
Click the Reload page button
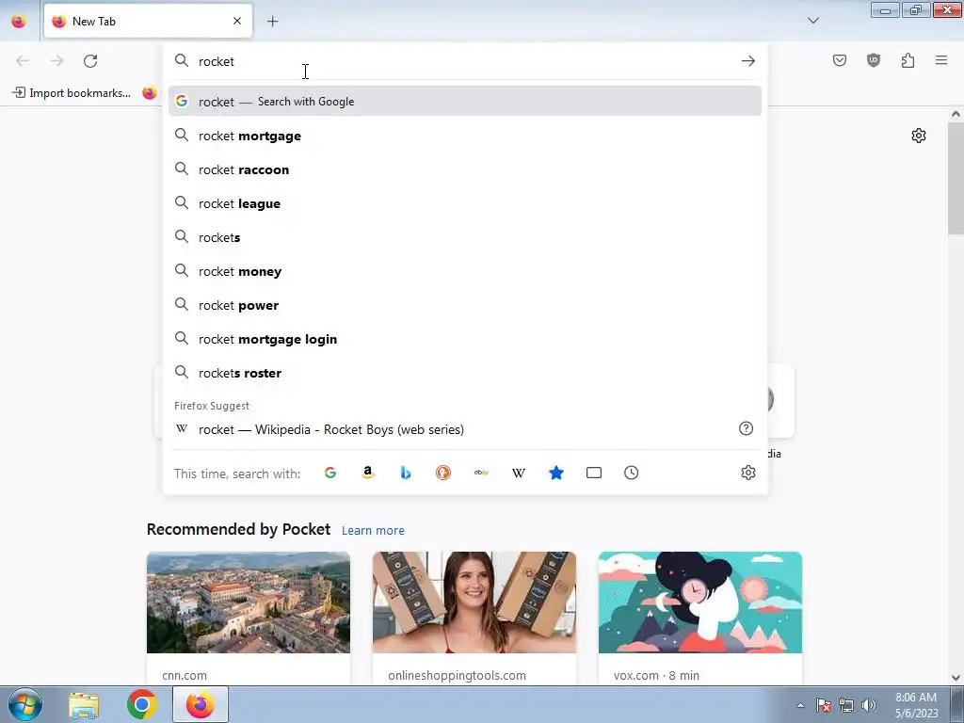coord(90,61)
